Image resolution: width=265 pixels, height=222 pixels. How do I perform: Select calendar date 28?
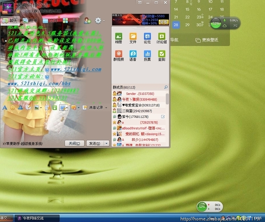click(176, 25)
